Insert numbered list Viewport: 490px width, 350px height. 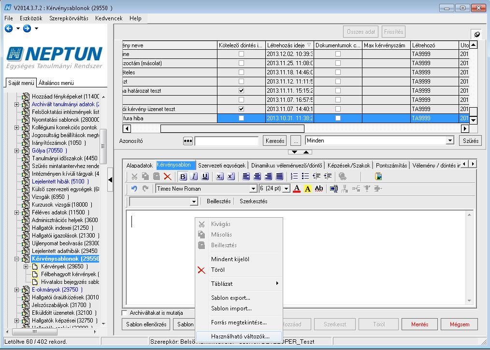point(294,176)
